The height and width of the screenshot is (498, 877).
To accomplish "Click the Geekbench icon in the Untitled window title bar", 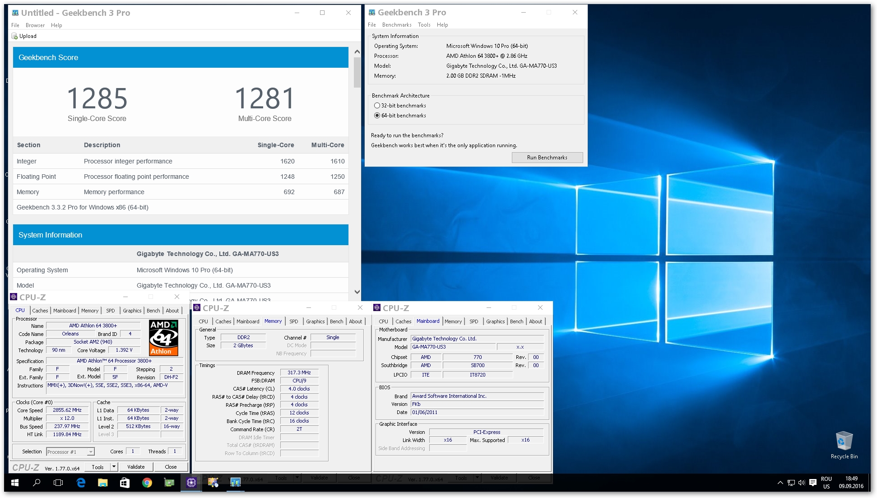I will [15, 13].
